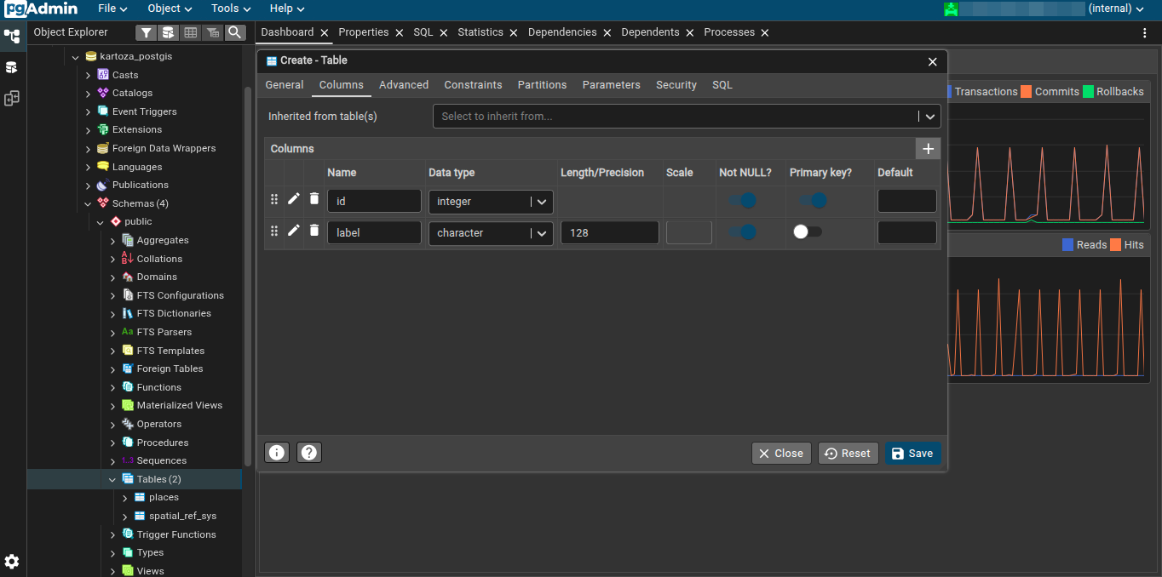Switch to the Constraints tab
This screenshot has height=577, width=1162.
(x=473, y=84)
